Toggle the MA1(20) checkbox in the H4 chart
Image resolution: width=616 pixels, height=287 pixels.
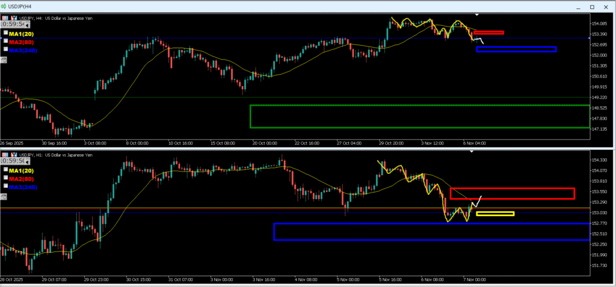pyautogui.click(x=5, y=34)
